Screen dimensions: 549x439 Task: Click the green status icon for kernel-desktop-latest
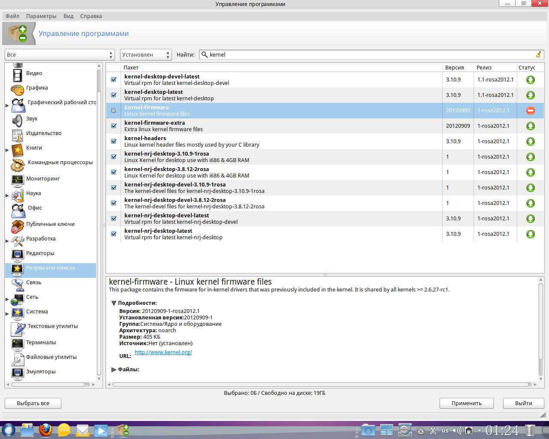coord(531,95)
